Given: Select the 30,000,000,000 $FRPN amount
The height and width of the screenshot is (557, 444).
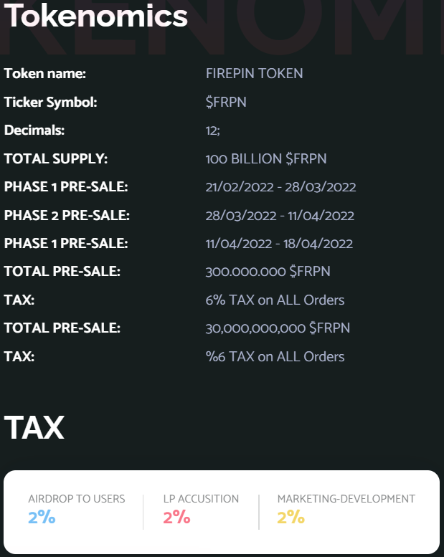Looking at the screenshot, I should [278, 328].
